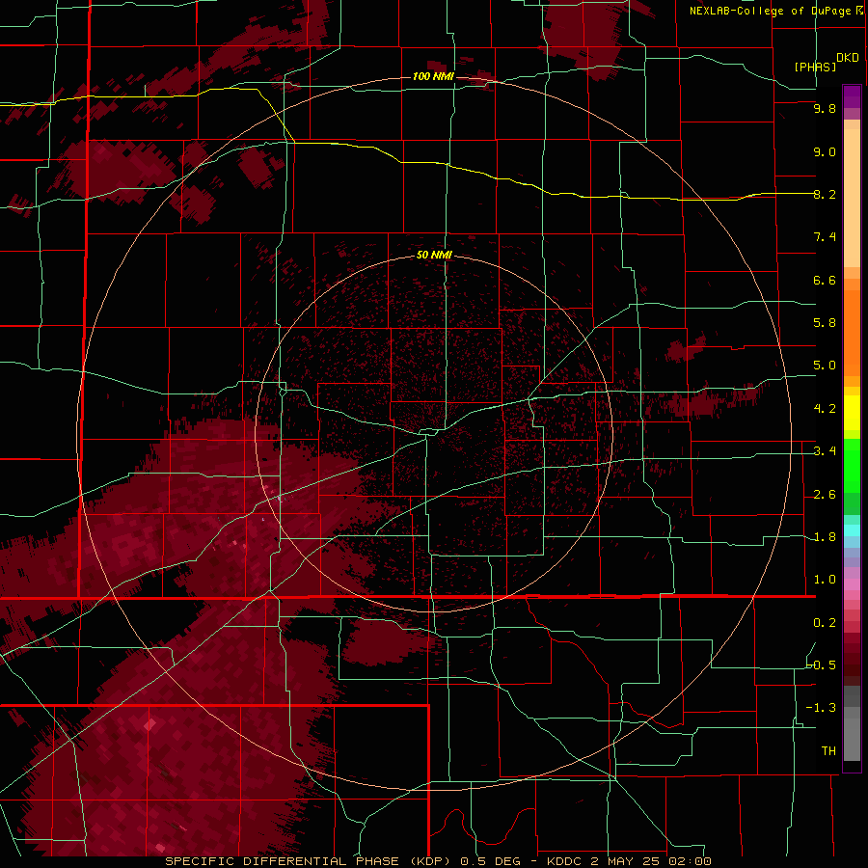
Task: Click the 5.8 color scale value
Action: (825, 323)
